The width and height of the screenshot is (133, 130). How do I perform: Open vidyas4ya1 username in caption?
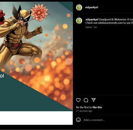coord(92,20)
